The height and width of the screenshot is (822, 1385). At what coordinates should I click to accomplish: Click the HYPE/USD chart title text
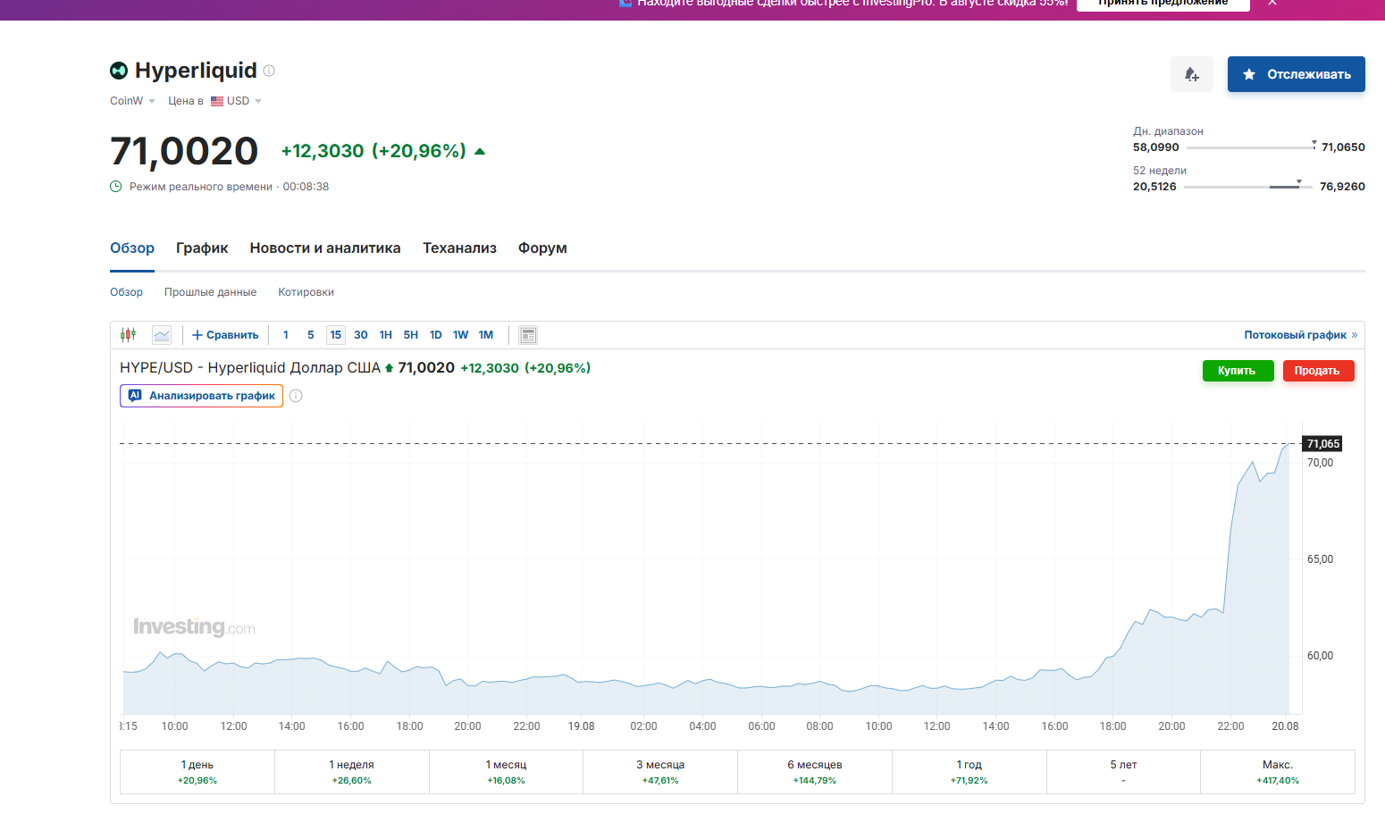point(250,368)
